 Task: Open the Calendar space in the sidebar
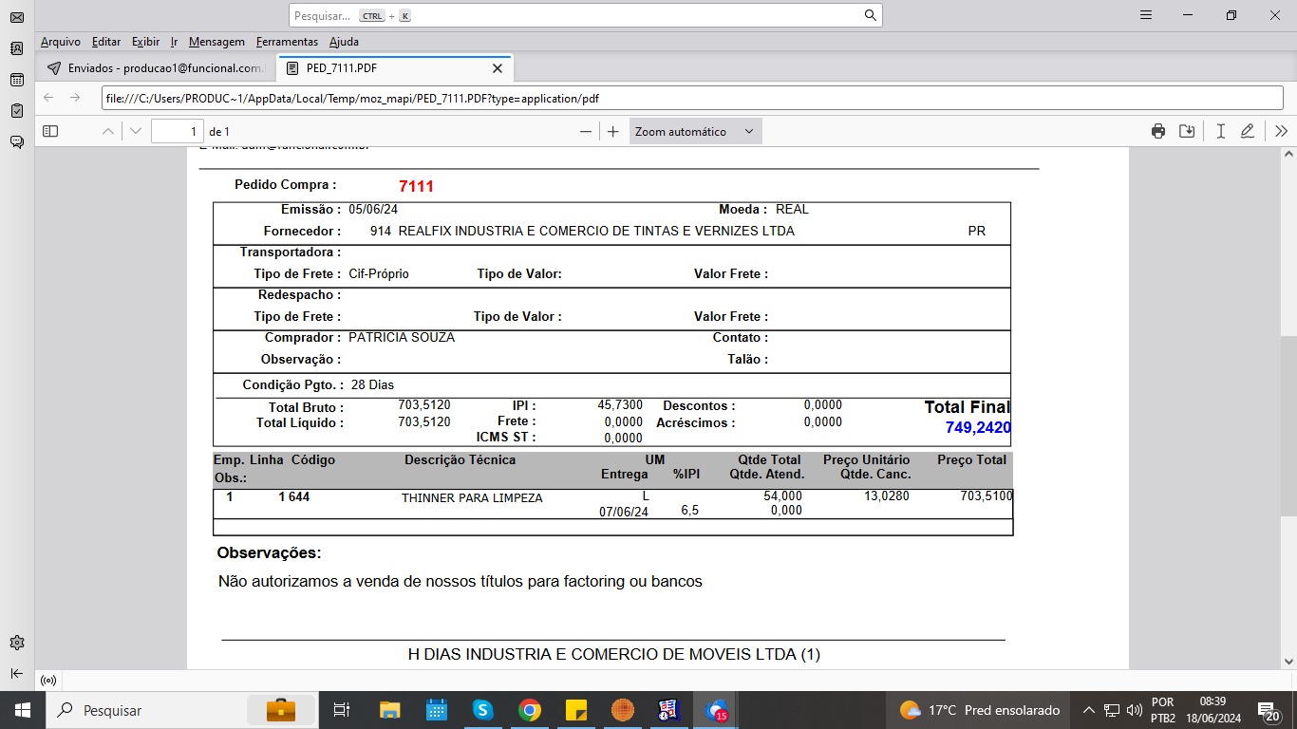pyautogui.click(x=16, y=80)
